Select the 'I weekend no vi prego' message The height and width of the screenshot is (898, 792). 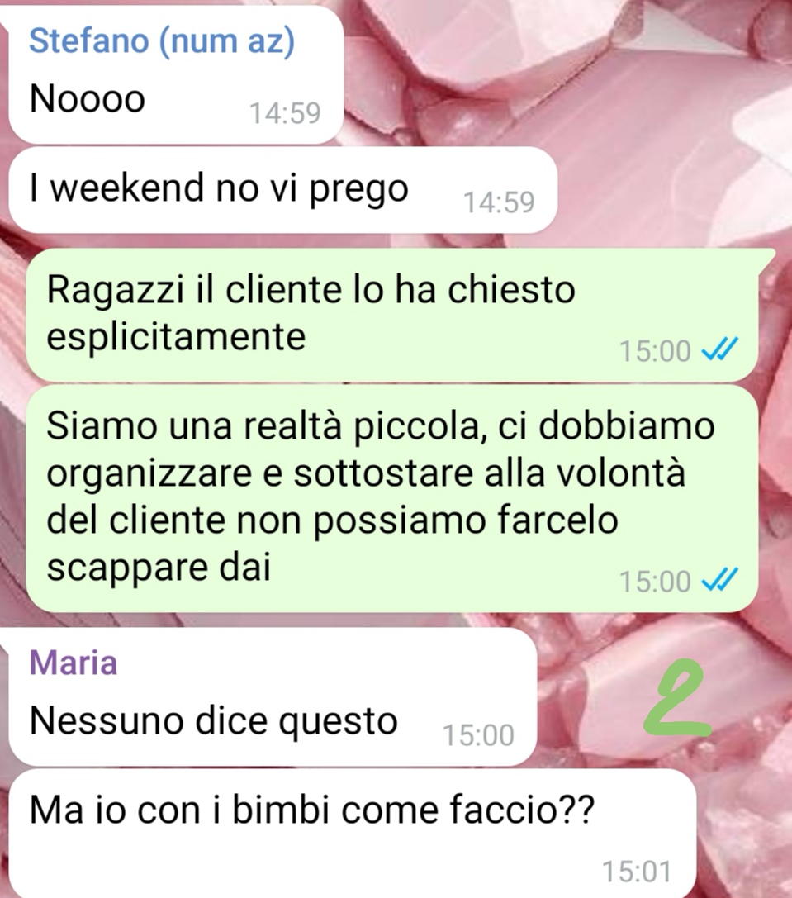point(283,189)
